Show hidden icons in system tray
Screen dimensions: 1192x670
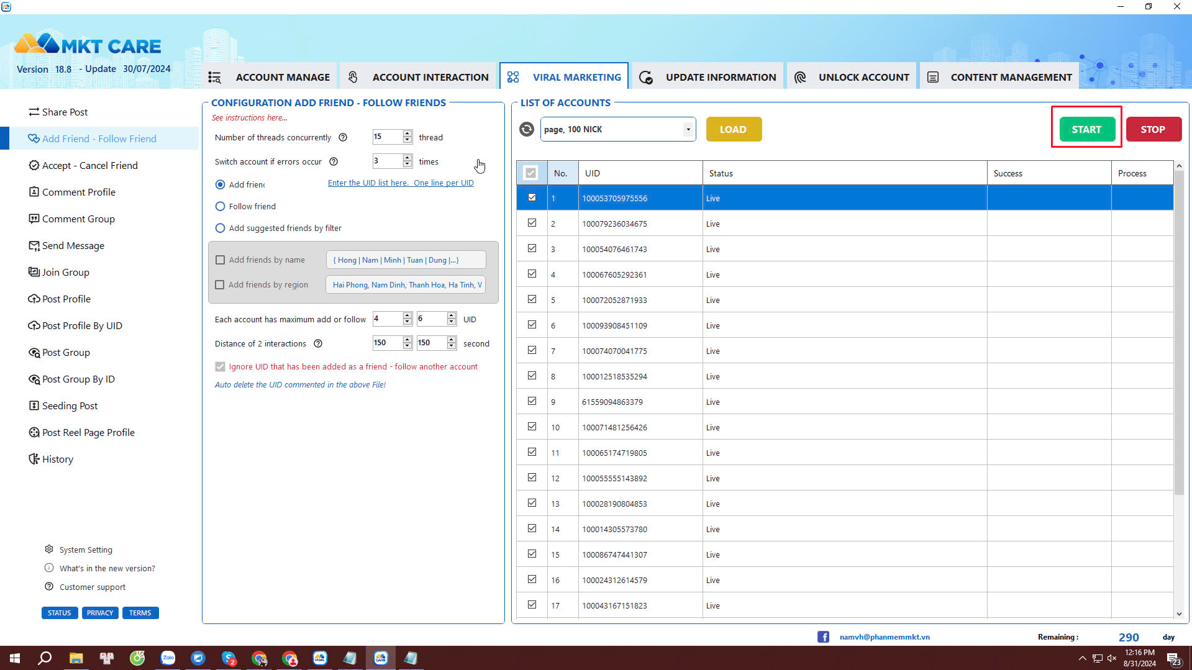pyautogui.click(x=1082, y=658)
